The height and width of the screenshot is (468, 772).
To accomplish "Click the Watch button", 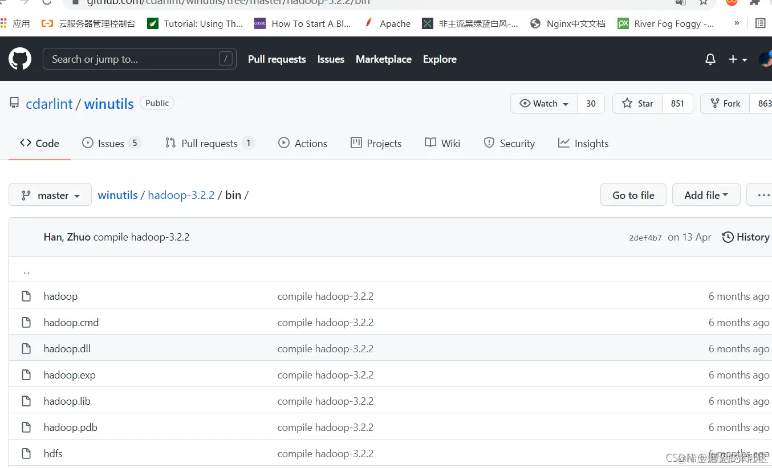I will pyautogui.click(x=544, y=103).
